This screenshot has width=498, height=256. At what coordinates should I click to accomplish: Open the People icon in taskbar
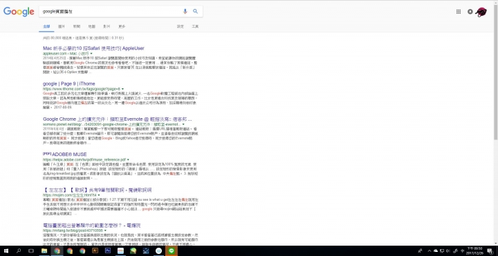coord(421,251)
